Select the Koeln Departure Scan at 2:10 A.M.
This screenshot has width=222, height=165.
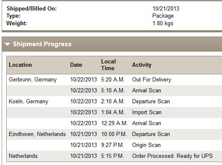click(114, 102)
